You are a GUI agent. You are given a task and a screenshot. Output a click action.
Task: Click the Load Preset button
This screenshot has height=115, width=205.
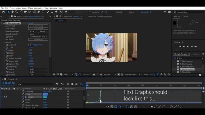38,26
